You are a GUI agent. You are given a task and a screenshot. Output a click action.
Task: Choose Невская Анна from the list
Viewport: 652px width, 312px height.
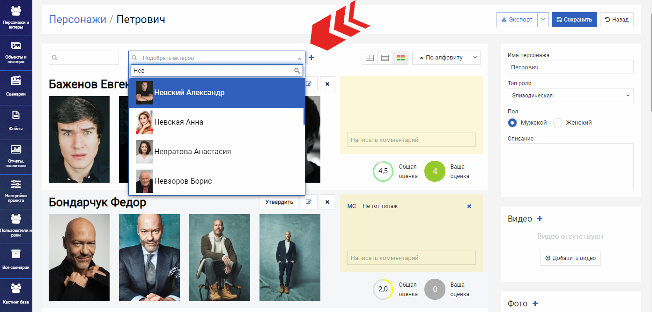click(216, 122)
